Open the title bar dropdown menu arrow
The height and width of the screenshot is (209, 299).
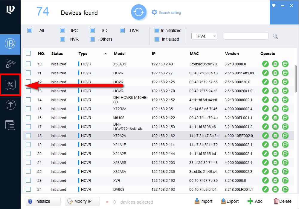coord(274,6)
